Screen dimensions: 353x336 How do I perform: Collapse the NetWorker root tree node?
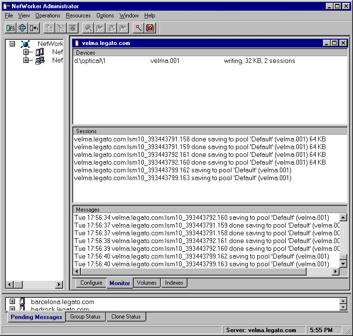pos(13,44)
